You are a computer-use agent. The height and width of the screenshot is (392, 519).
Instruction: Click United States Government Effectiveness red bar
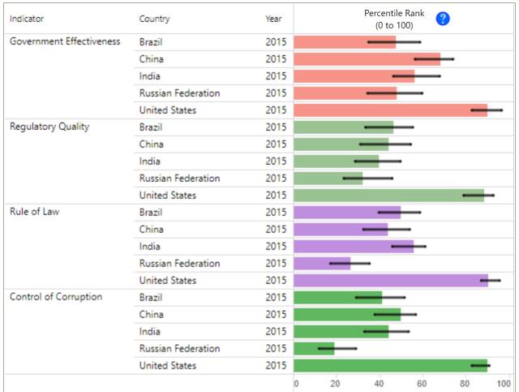(x=391, y=110)
